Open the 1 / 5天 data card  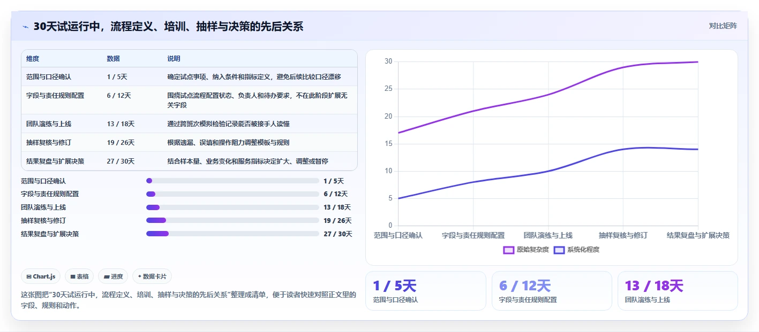426,291
